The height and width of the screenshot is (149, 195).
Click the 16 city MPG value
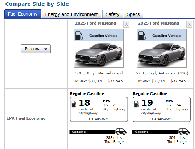(168, 105)
